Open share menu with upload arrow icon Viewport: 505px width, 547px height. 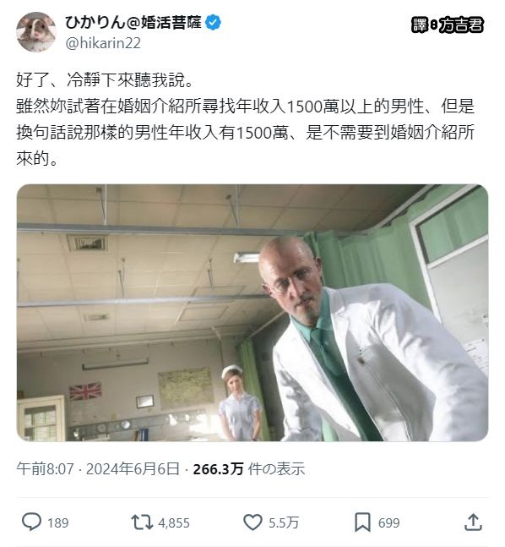(x=473, y=522)
